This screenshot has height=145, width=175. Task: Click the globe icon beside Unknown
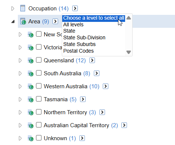click(31, 138)
